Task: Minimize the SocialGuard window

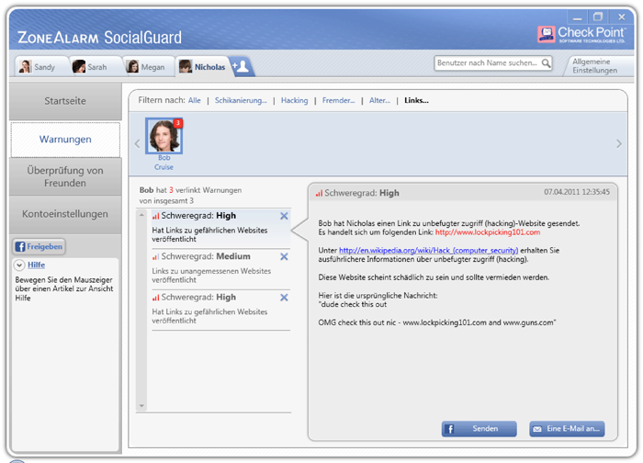Action: tap(578, 17)
